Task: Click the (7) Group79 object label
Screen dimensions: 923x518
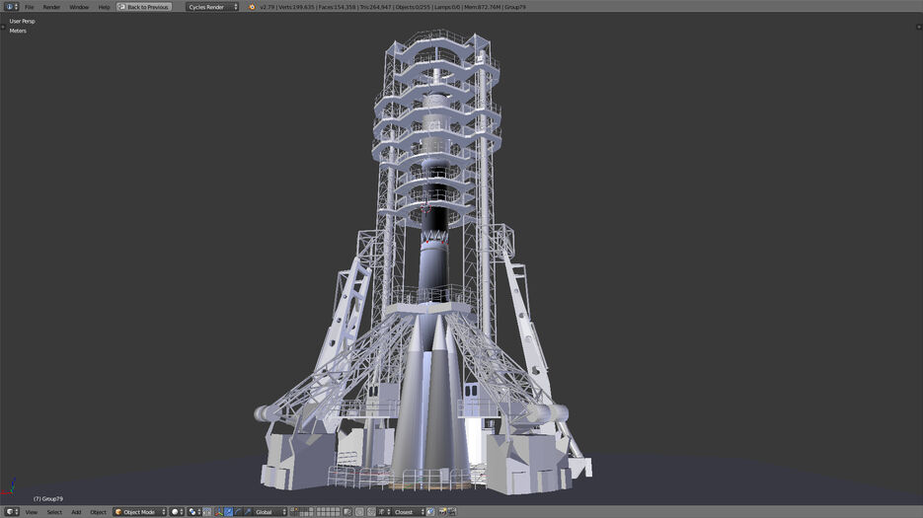Action: 48,498
